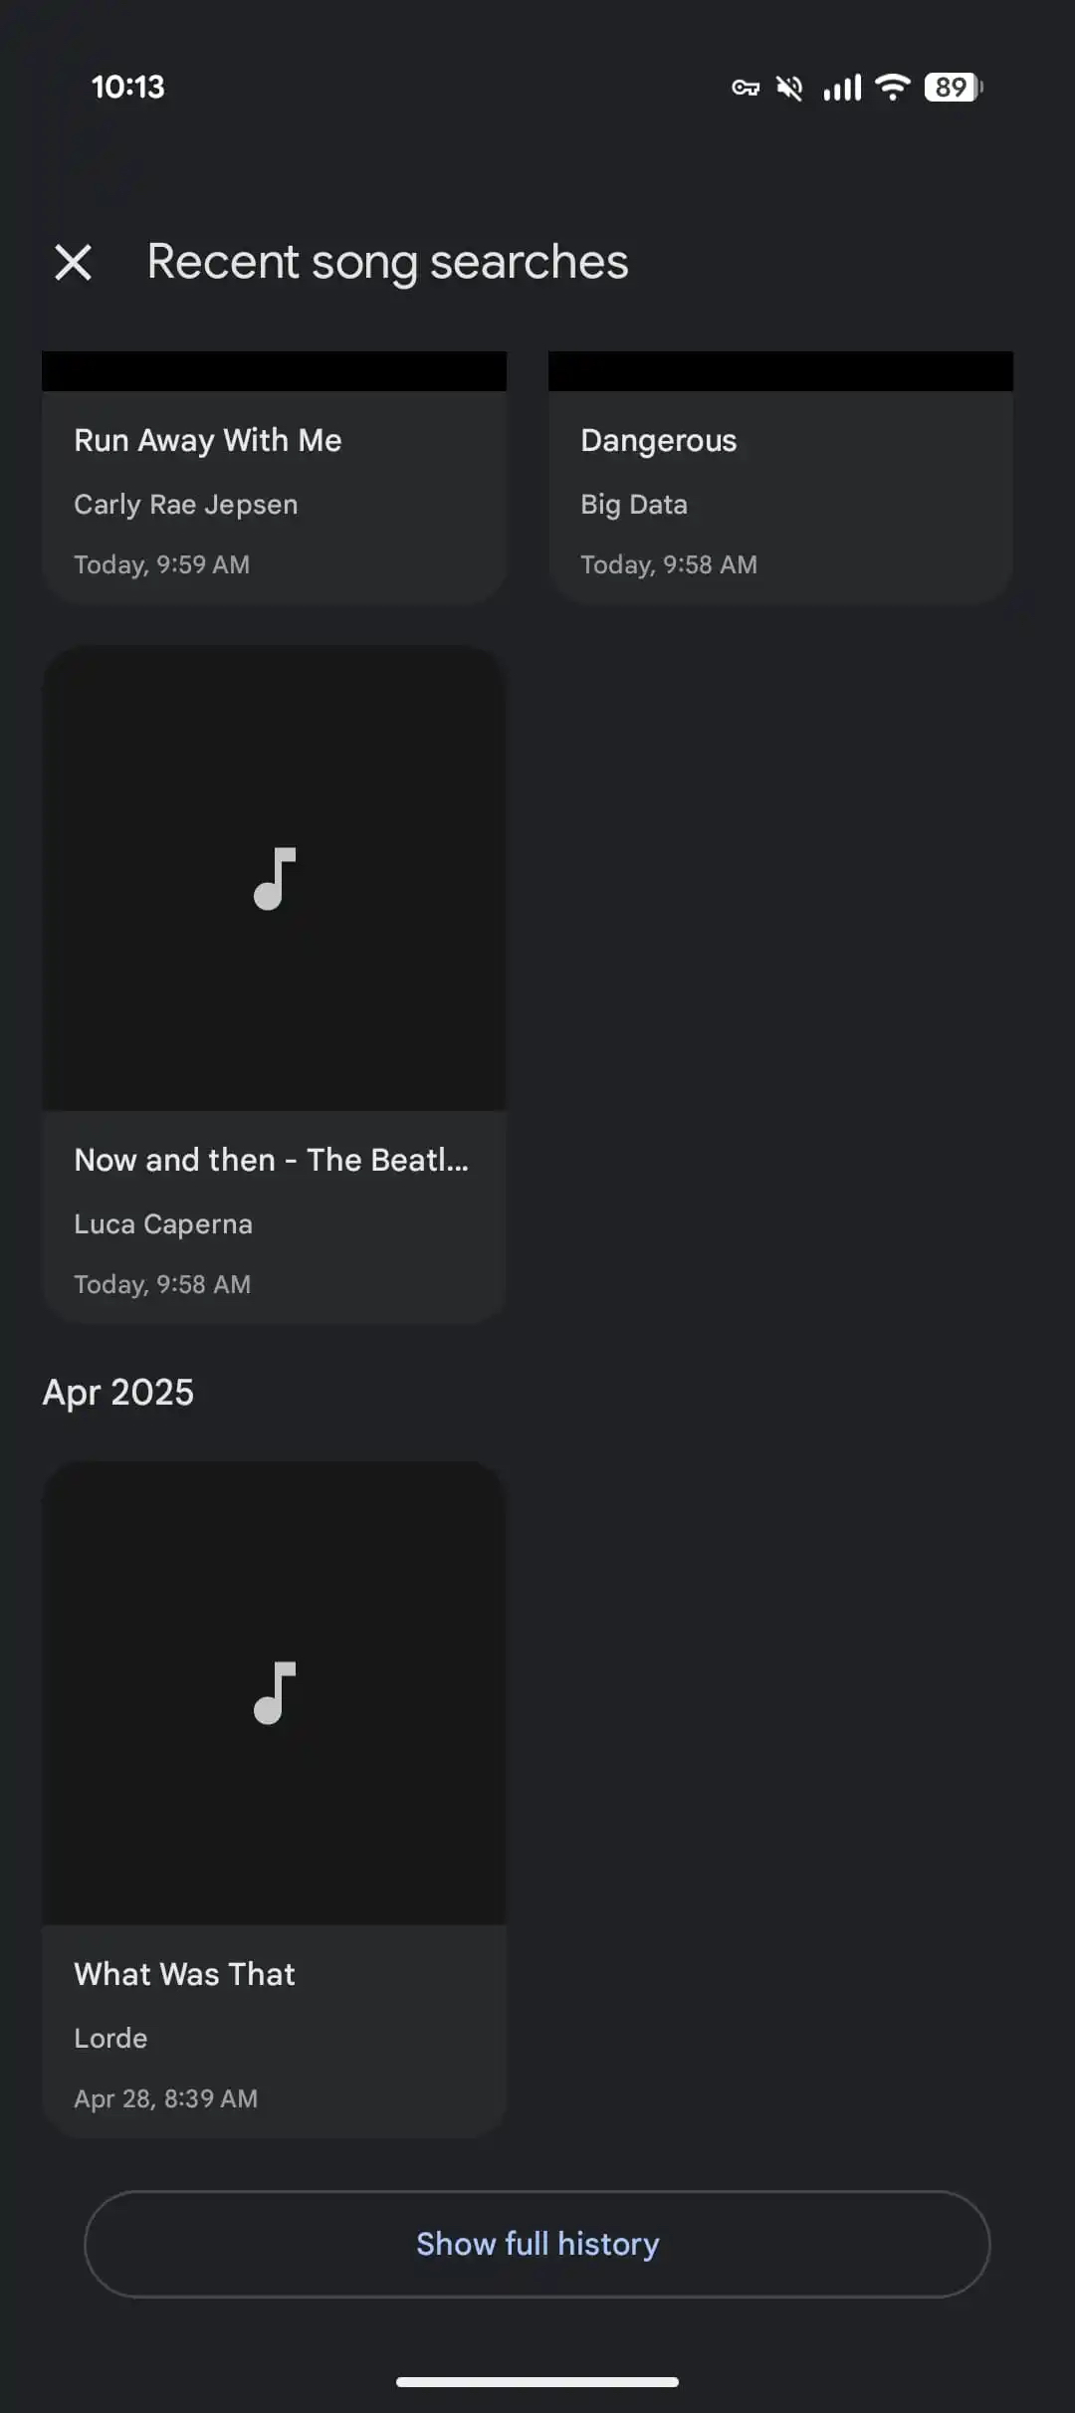
Task: Tap the muted bell status icon
Action: point(789,88)
